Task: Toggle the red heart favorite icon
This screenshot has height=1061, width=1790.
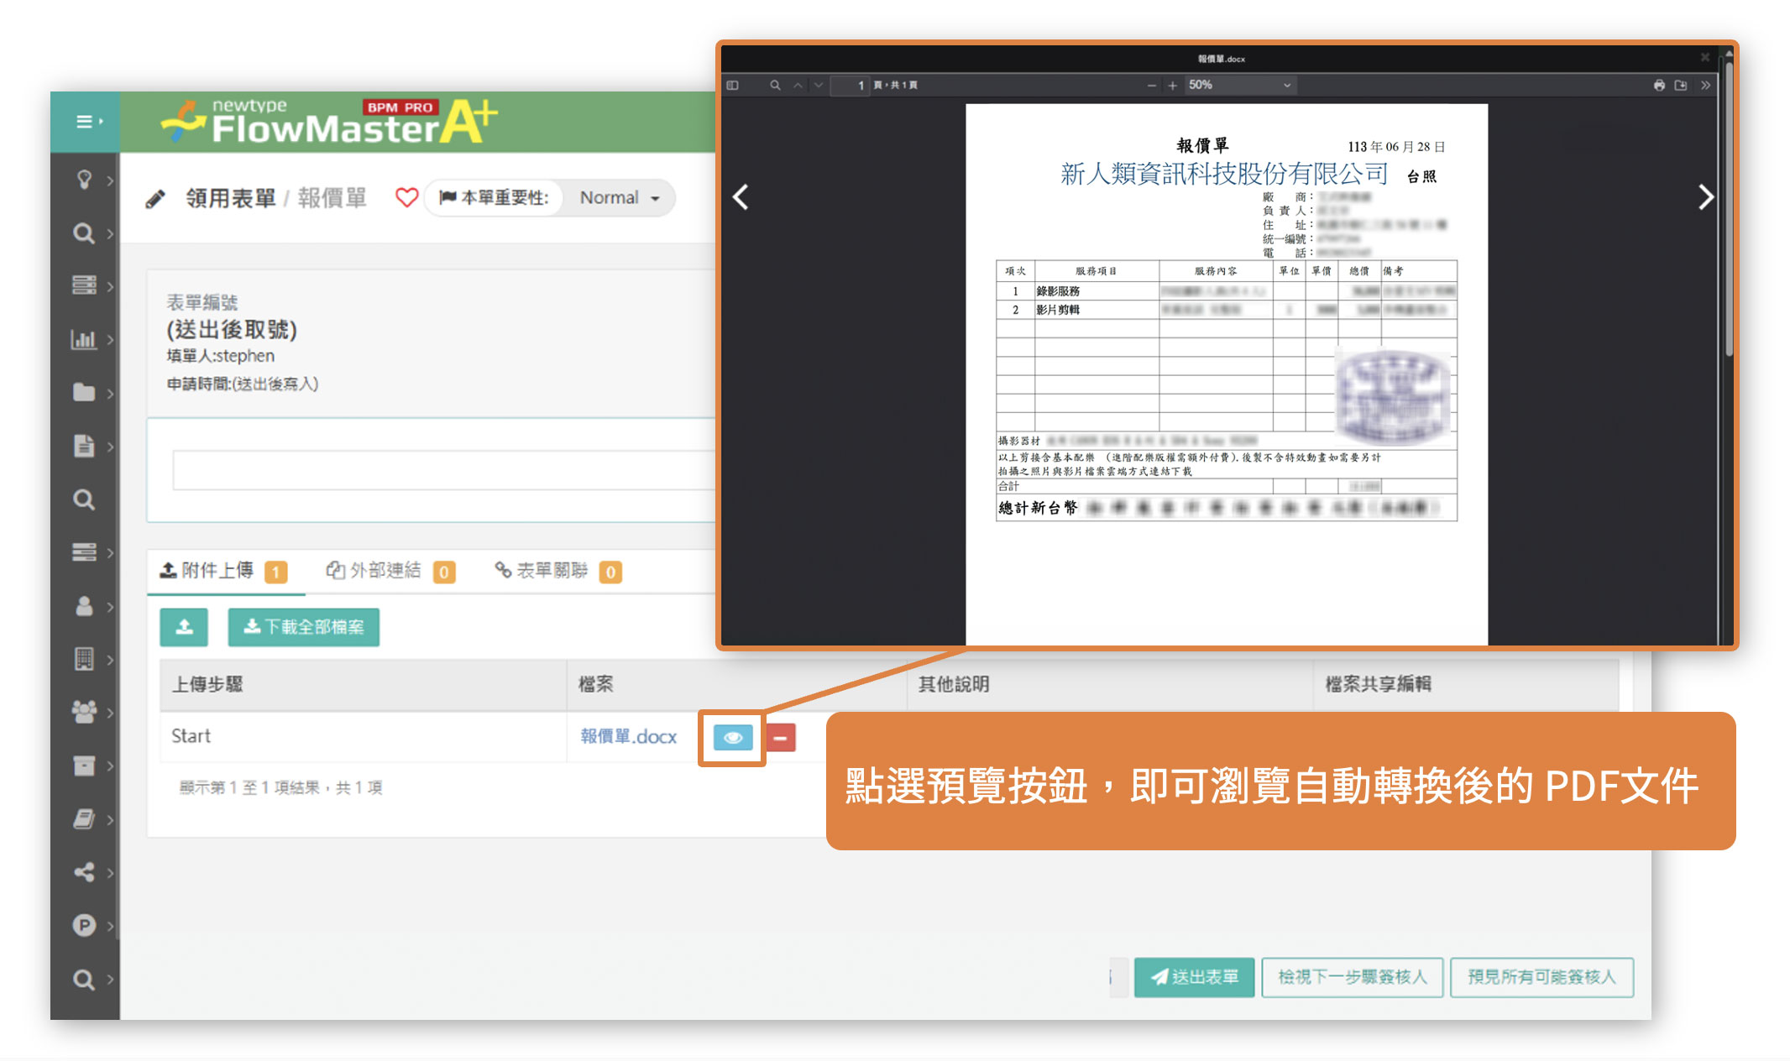Action: [406, 198]
